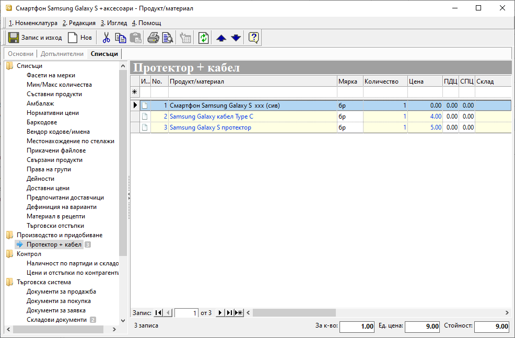Screen dimensions: 515x338
Task: Click the 'Склад' column header
Action: pos(493,81)
